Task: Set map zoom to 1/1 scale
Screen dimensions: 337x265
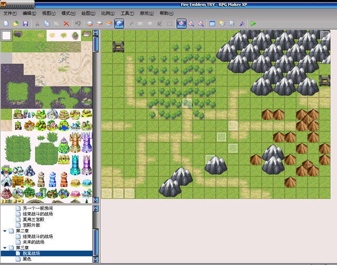Action: click(181, 23)
